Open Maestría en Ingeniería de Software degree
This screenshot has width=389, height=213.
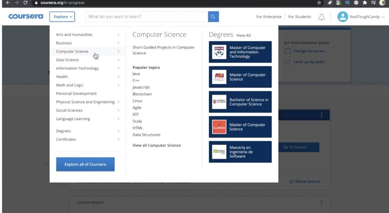(240, 152)
